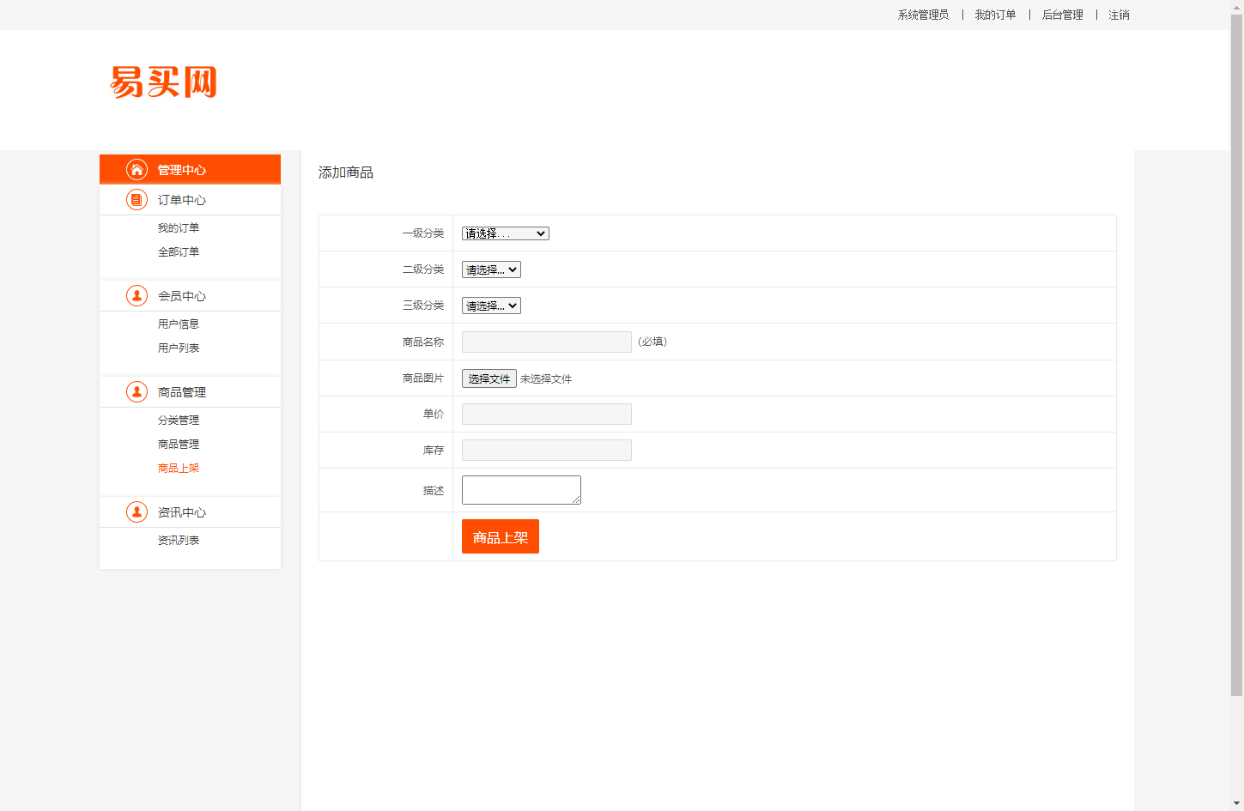
Task: Click the 易买网 site logo
Action: coord(162,82)
